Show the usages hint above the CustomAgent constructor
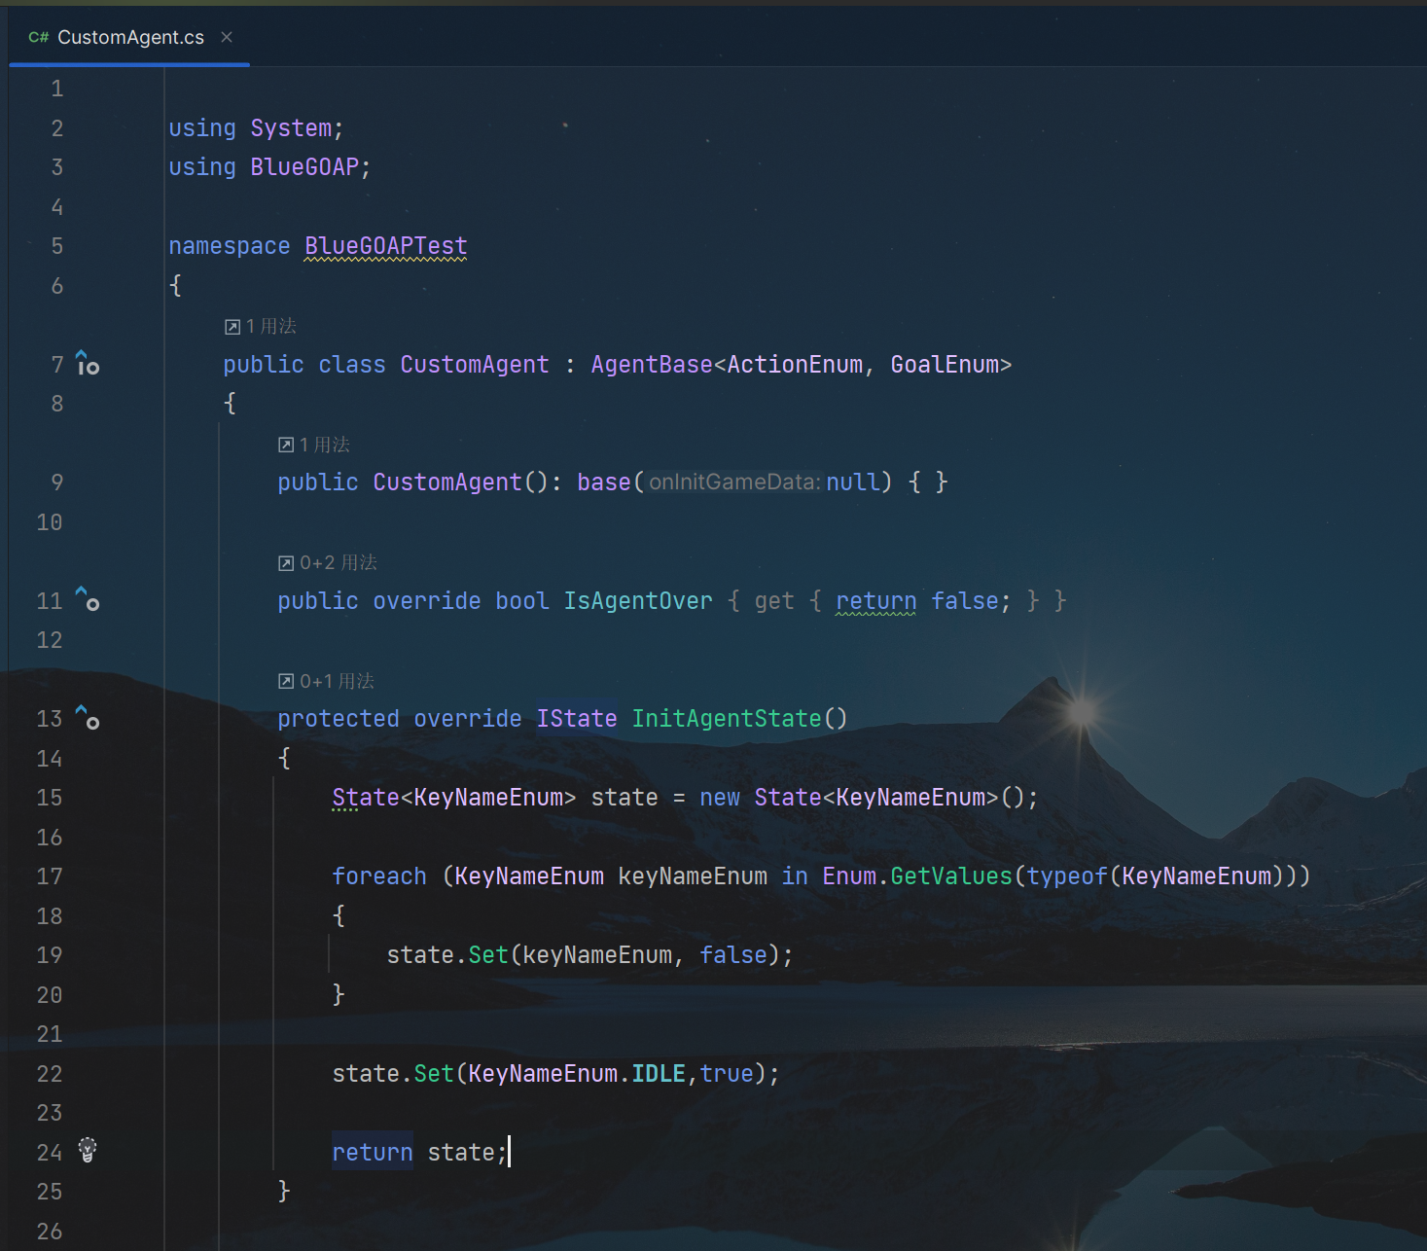This screenshot has width=1427, height=1251. [314, 445]
